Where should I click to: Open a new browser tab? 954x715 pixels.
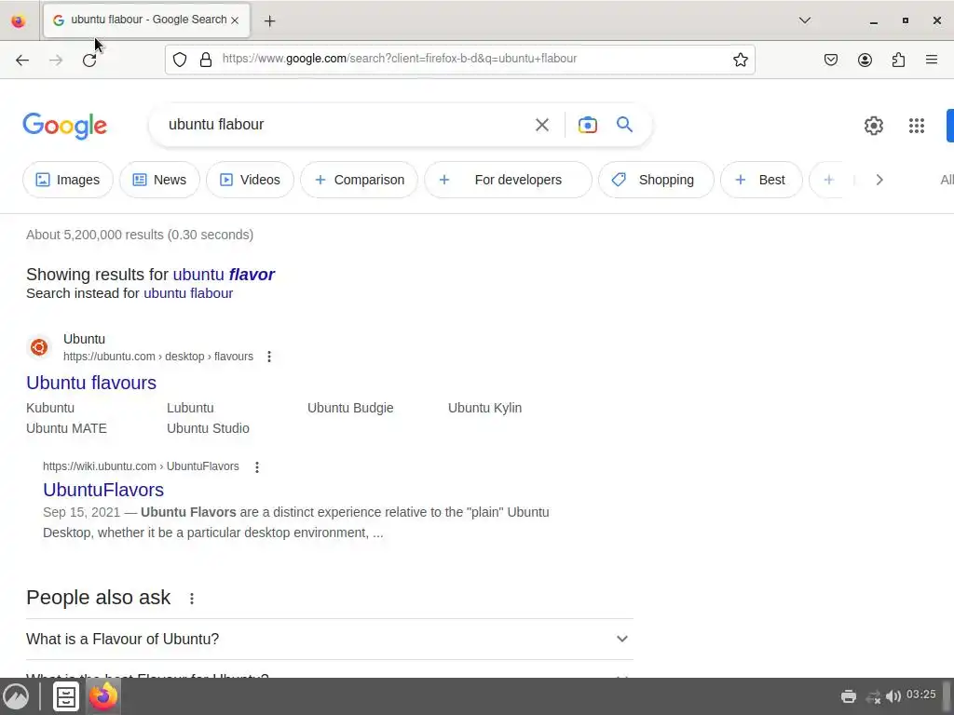tap(269, 20)
